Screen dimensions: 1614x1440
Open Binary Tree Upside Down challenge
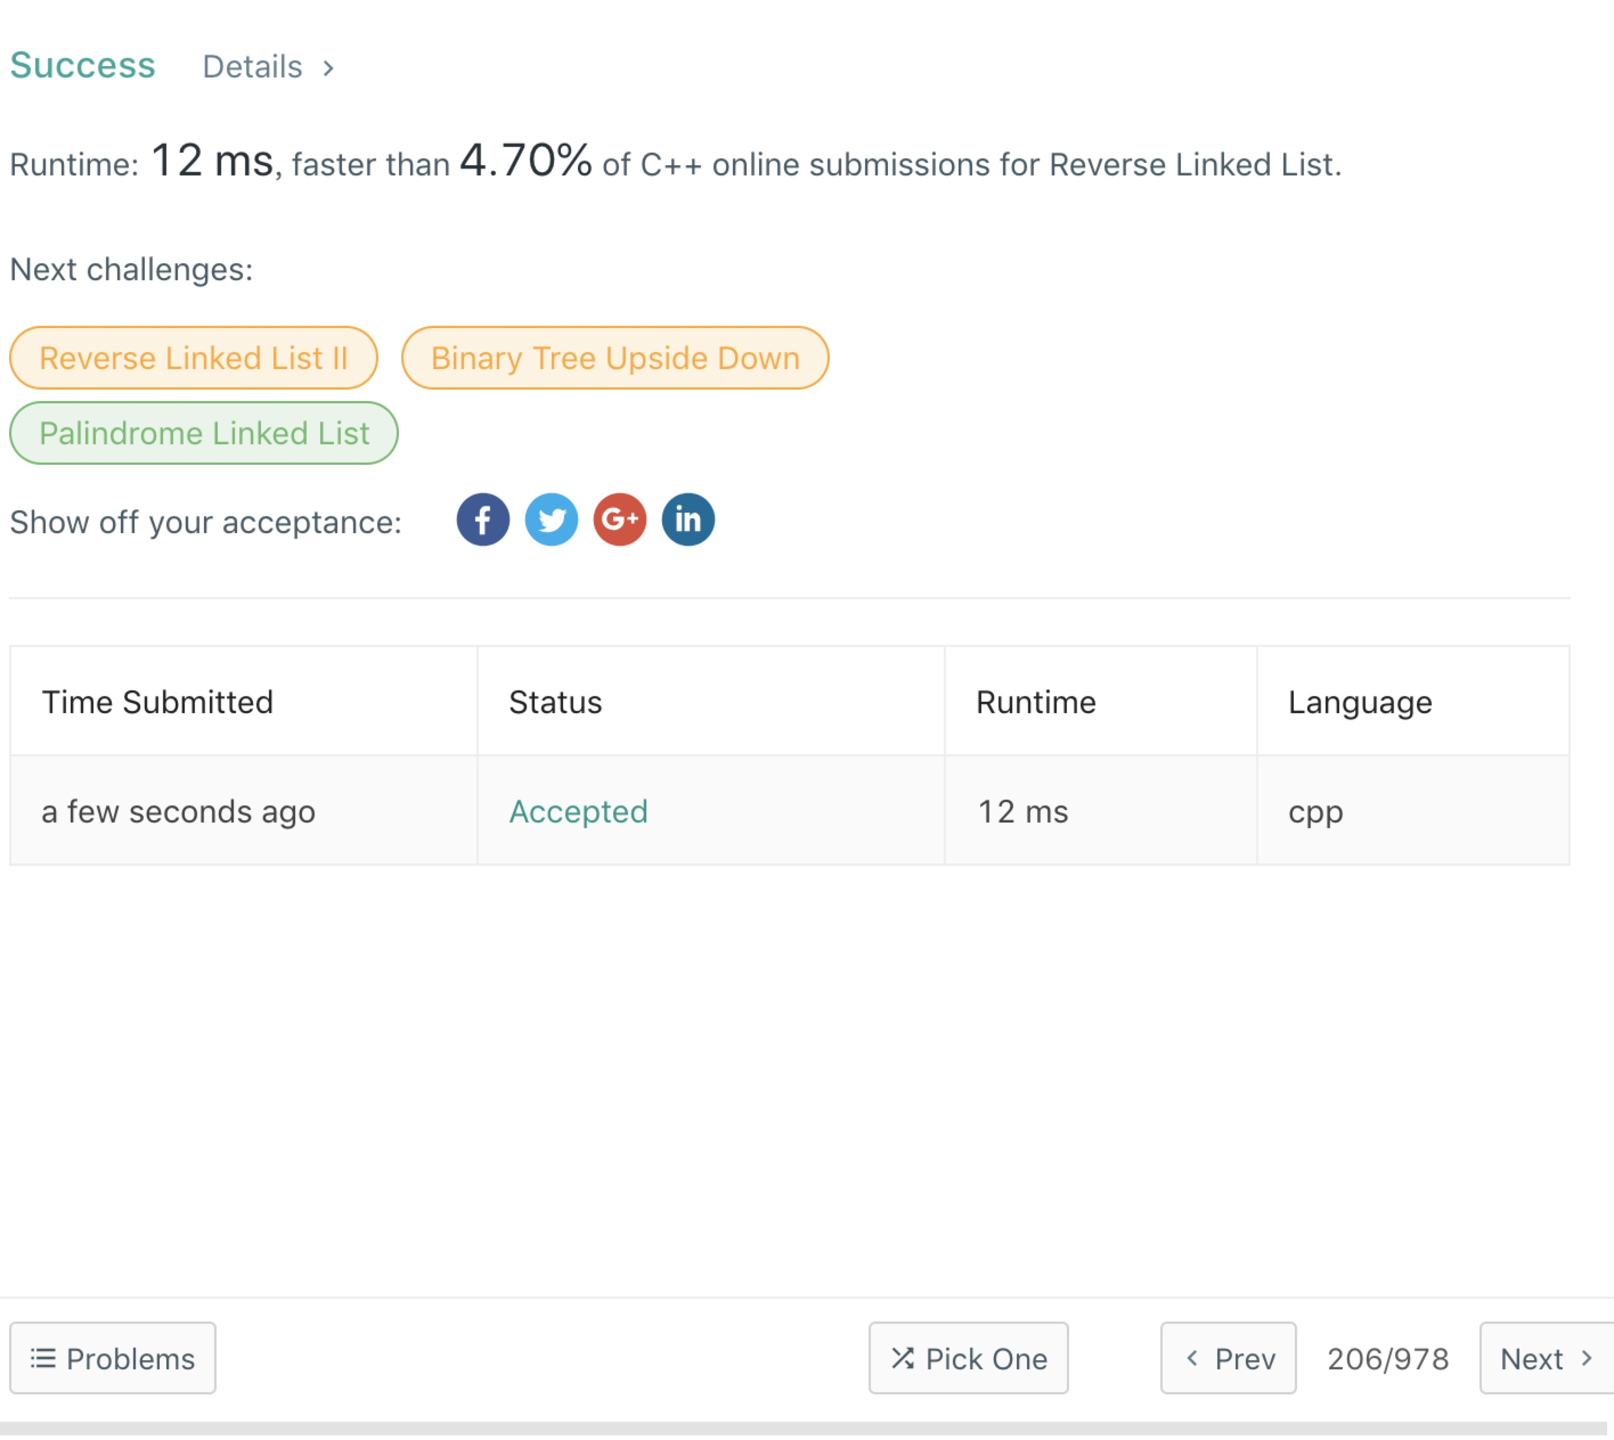614,358
